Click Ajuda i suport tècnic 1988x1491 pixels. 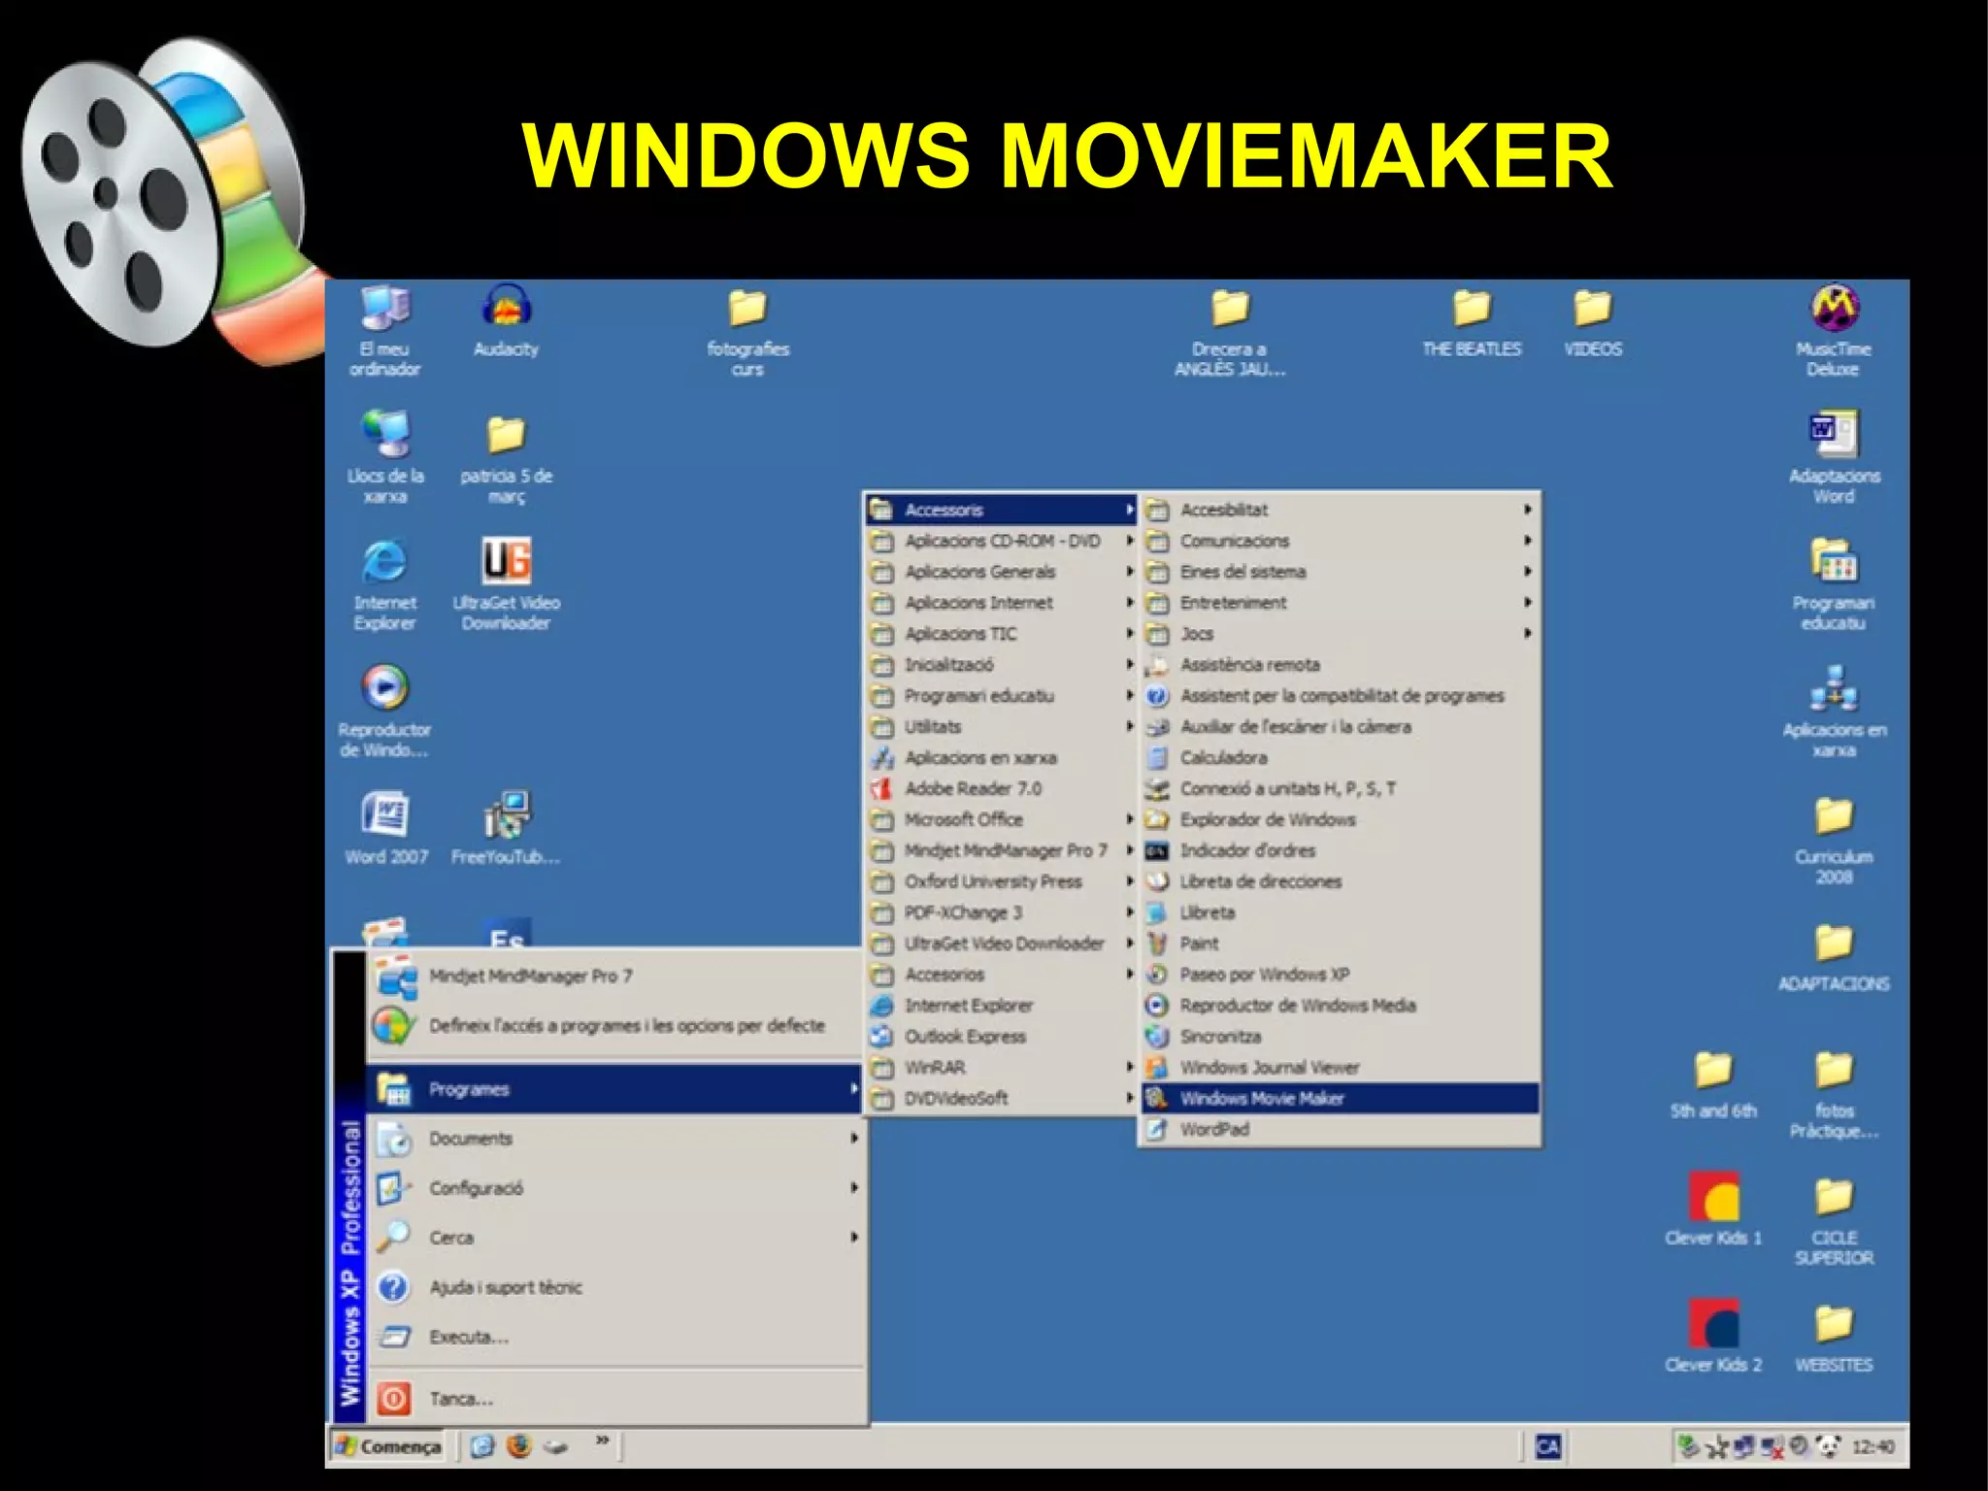pyautogui.click(x=614, y=1287)
